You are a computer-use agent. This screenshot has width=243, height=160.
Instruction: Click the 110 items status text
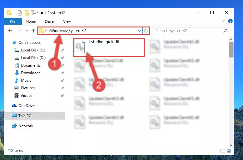15,151
